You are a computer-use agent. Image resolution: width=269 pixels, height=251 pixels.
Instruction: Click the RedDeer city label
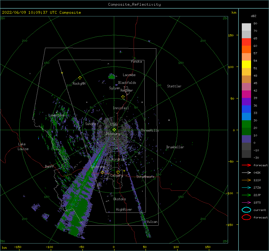click(127, 90)
